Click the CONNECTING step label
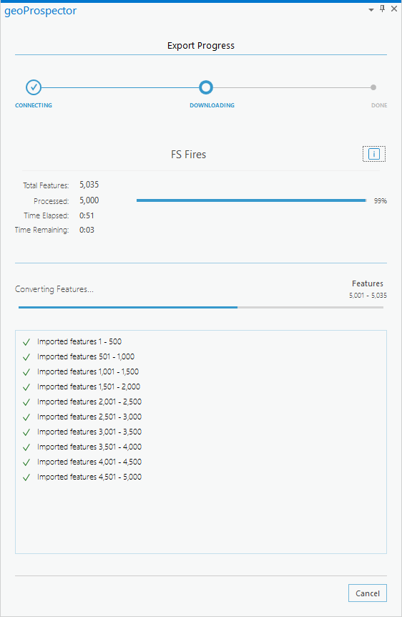402x617 pixels. click(x=34, y=105)
